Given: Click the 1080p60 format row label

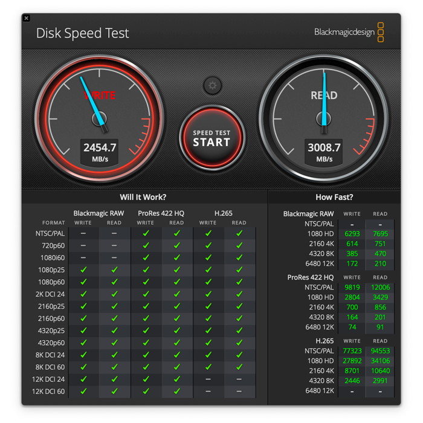Looking at the screenshot, I should pyautogui.click(x=51, y=282).
